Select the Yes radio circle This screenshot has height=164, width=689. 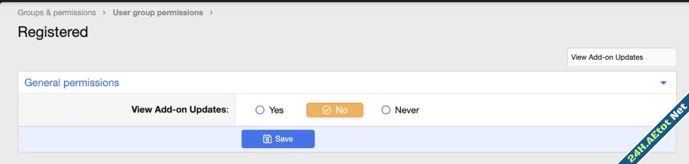pos(260,110)
